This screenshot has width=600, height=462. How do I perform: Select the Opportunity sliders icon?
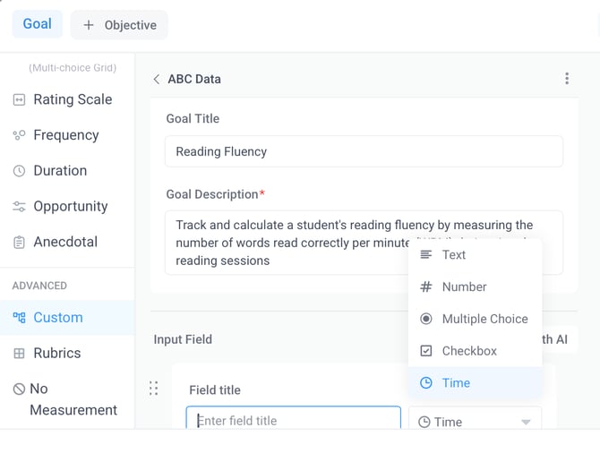[x=19, y=207]
